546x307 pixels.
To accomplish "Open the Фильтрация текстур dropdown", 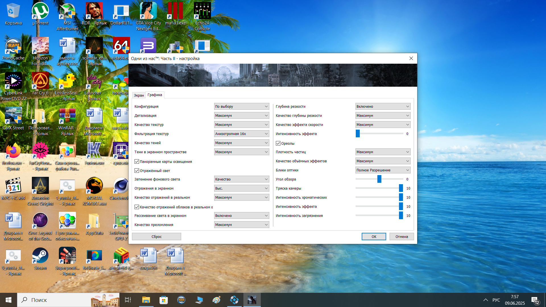I will (241, 134).
